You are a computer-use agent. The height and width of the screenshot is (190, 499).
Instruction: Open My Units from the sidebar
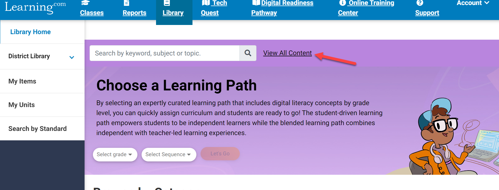21,105
